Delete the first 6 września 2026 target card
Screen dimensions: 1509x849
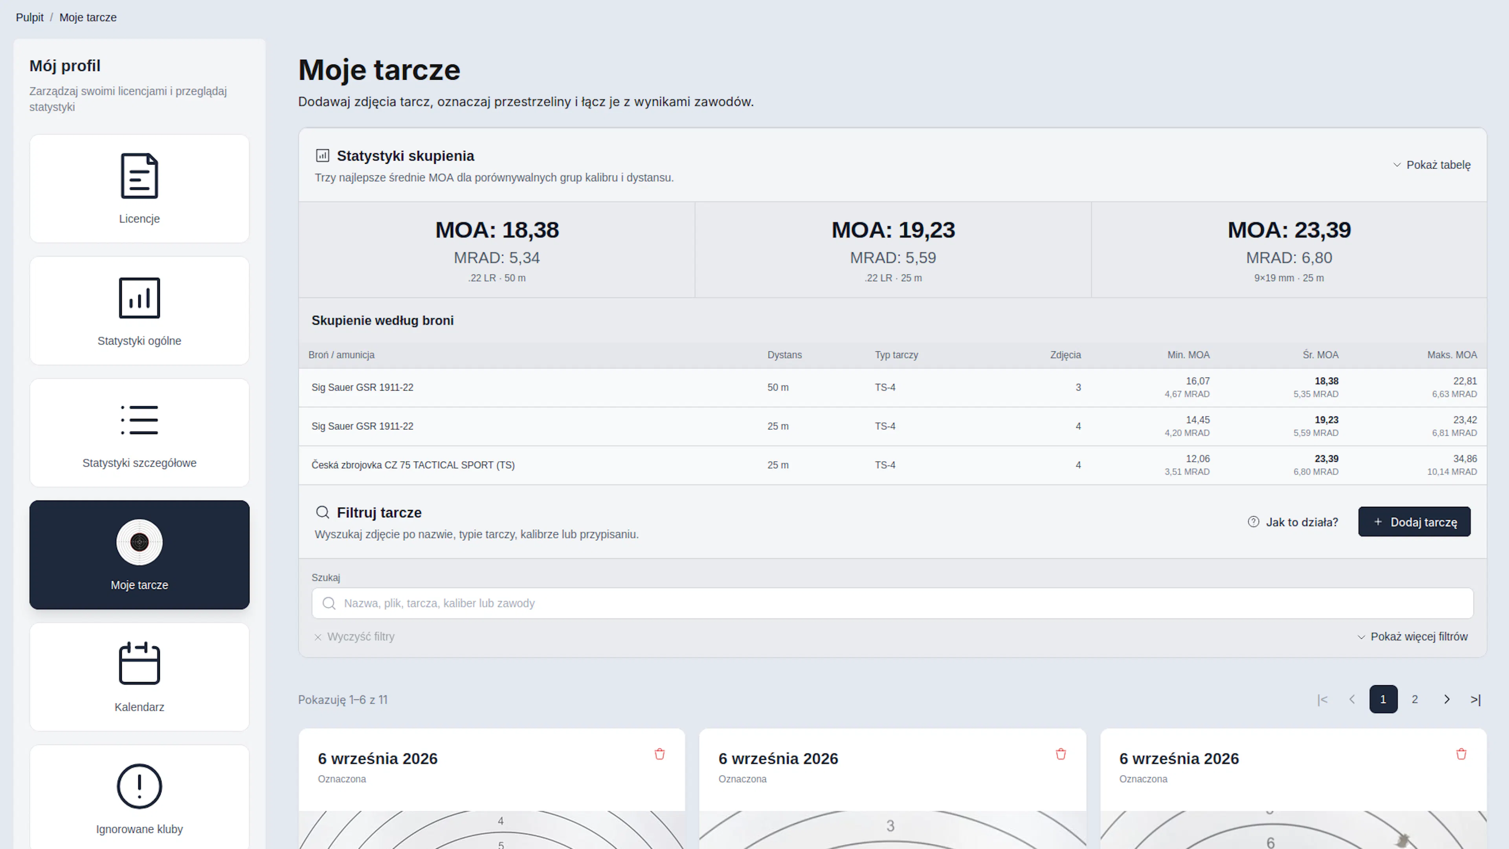click(x=660, y=754)
